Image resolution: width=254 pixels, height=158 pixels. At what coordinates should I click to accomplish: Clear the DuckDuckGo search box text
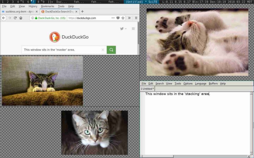(103, 50)
